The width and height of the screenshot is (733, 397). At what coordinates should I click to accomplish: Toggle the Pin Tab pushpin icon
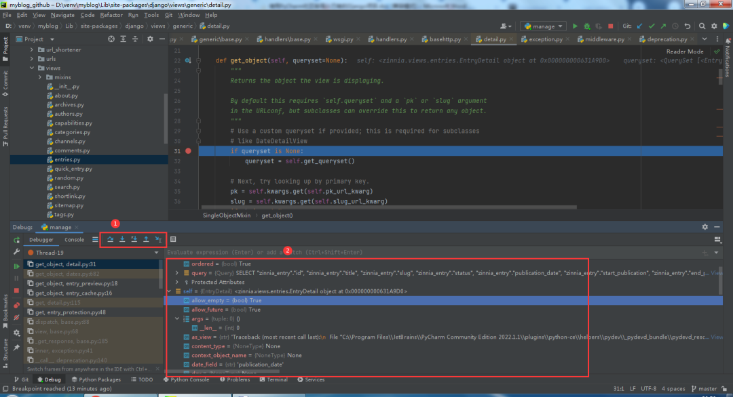click(x=17, y=348)
